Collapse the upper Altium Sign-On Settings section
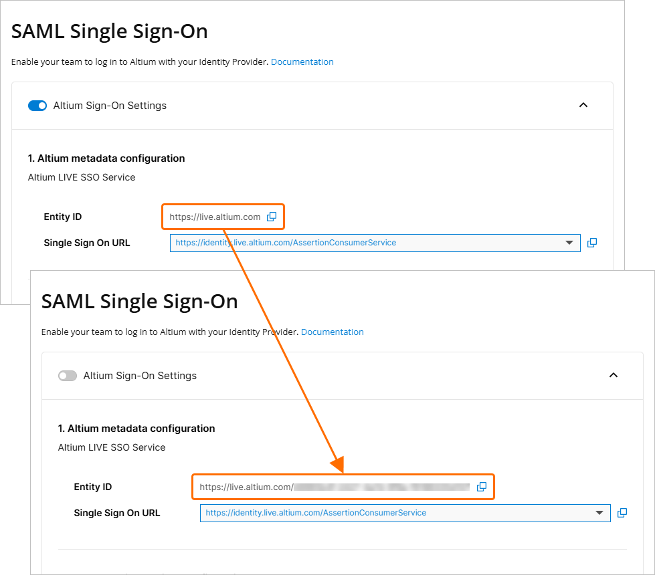The image size is (655, 575). pyautogui.click(x=583, y=105)
